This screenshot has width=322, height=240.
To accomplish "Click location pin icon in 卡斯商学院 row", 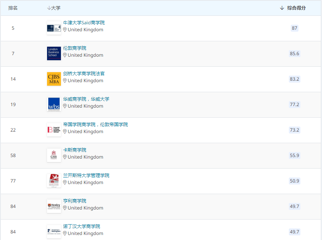I will [x=65, y=157].
